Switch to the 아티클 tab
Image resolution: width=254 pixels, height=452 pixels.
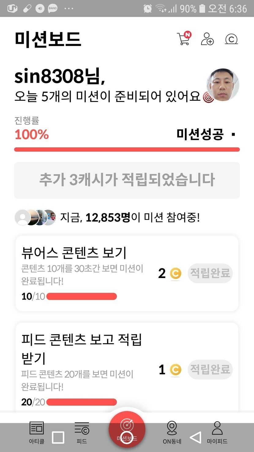pos(36,432)
